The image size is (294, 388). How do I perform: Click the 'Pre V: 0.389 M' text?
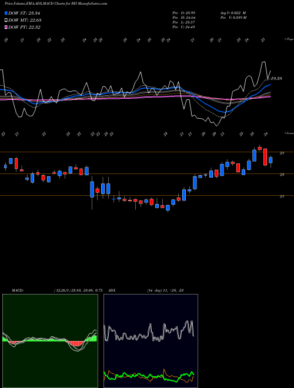pyautogui.click(x=233, y=18)
